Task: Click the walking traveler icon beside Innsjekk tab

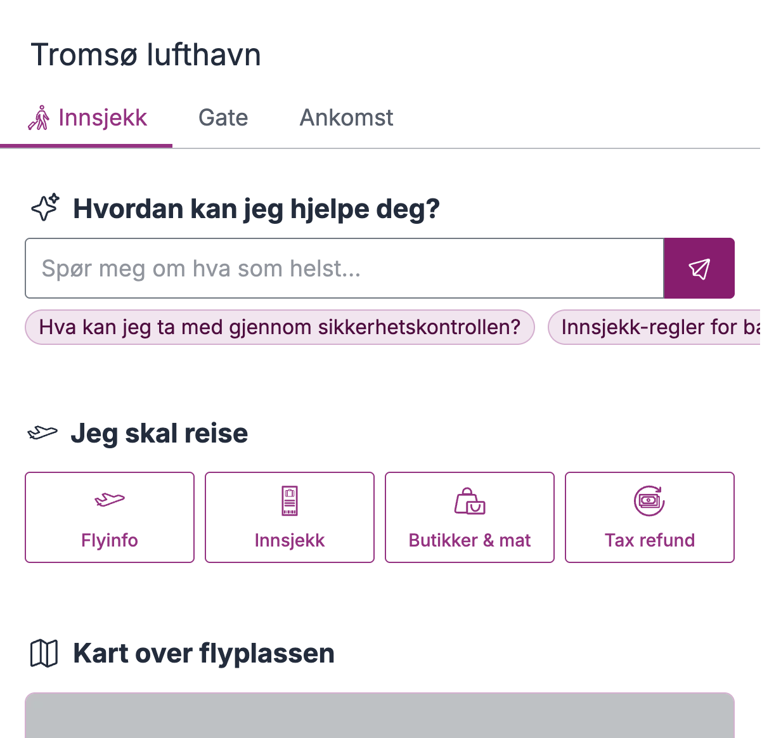Action: (x=39, y=117)
